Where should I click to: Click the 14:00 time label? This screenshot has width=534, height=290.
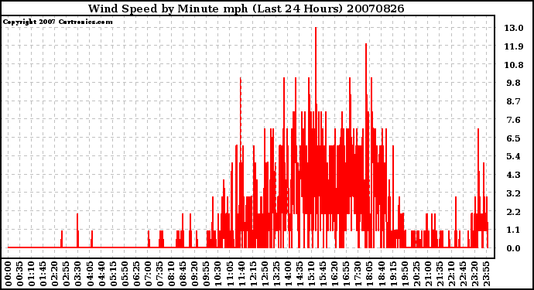click(x=288, y=275)
